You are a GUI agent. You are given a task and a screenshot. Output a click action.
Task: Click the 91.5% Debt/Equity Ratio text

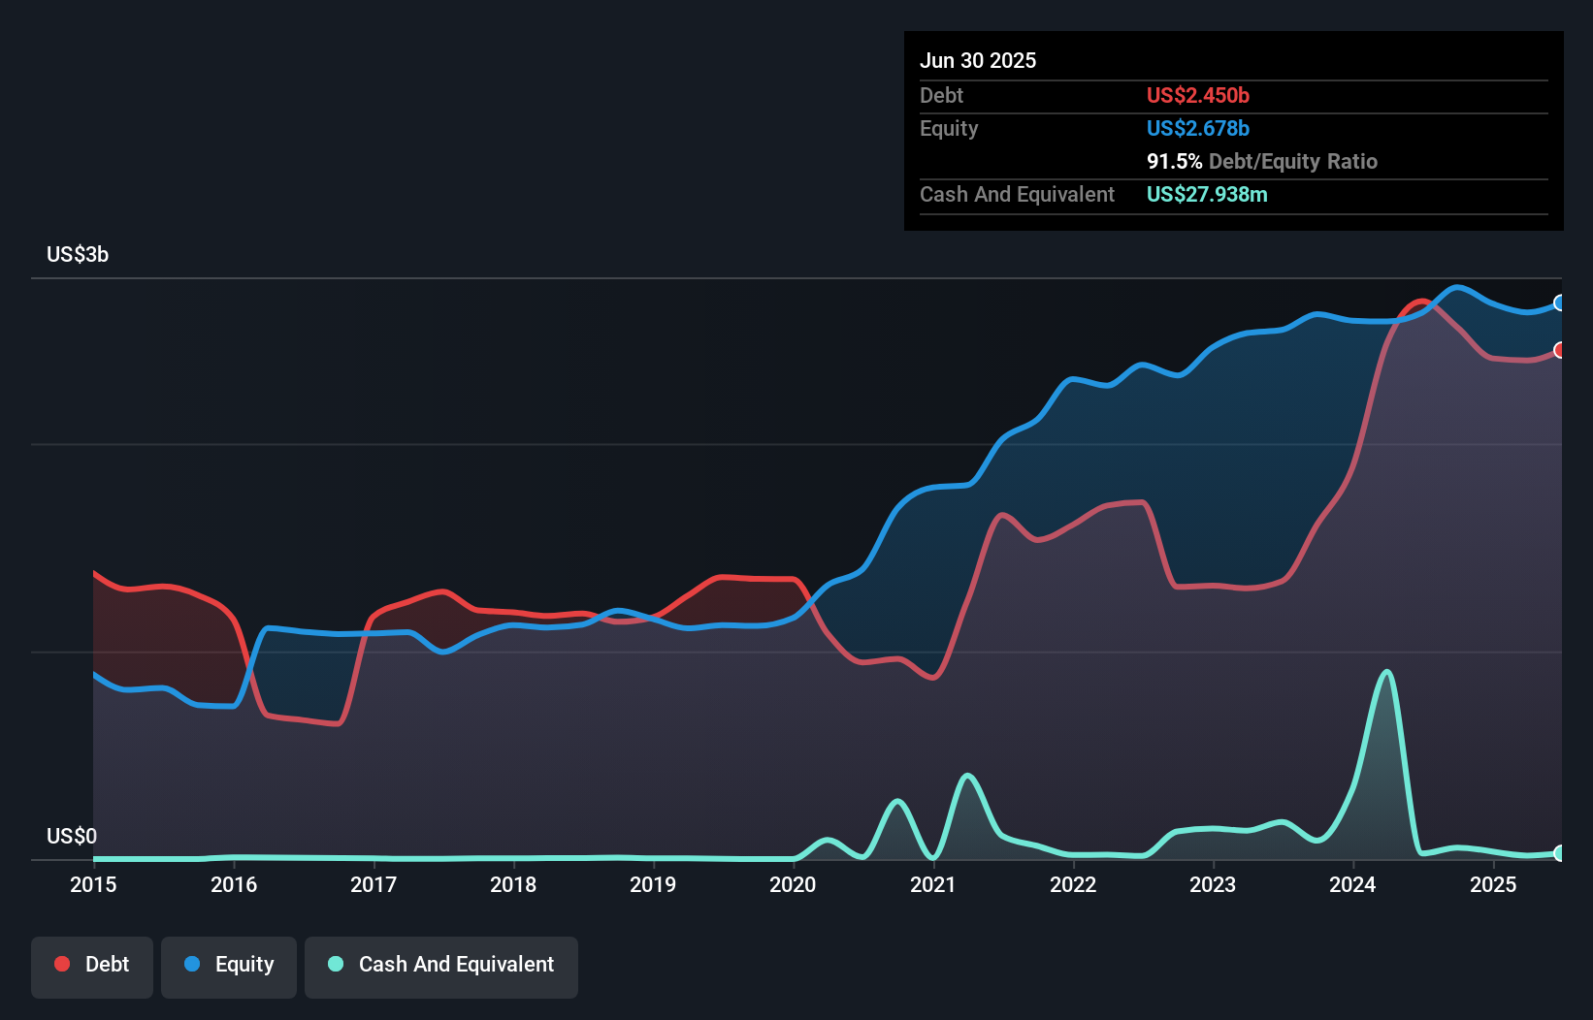coord(1262,161)
